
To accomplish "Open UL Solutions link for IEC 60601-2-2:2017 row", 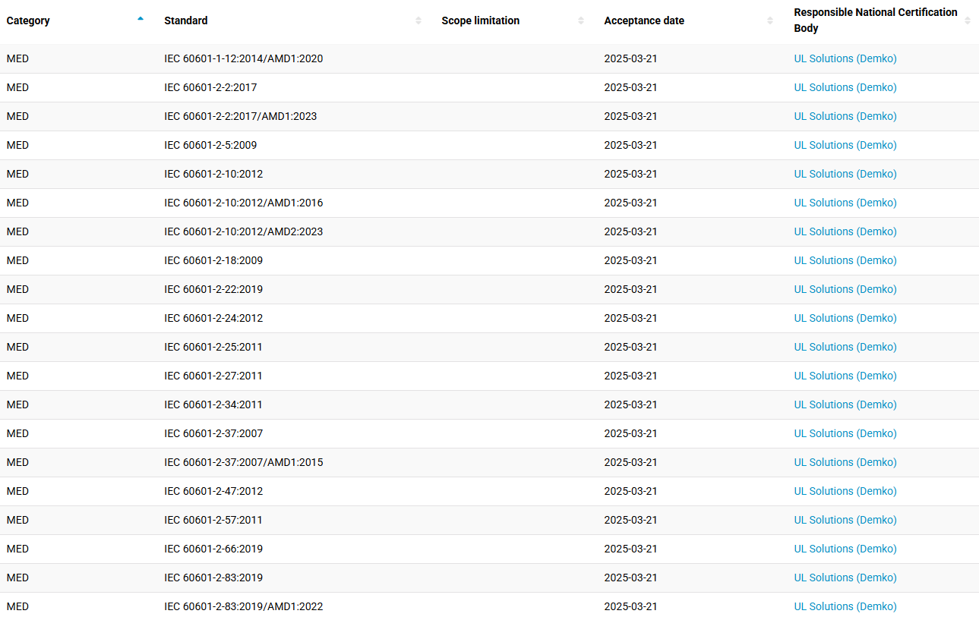I will 845,87.
